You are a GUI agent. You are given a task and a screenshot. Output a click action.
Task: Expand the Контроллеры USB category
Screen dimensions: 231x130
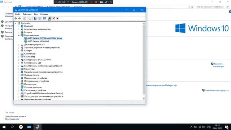pos(19,63)
